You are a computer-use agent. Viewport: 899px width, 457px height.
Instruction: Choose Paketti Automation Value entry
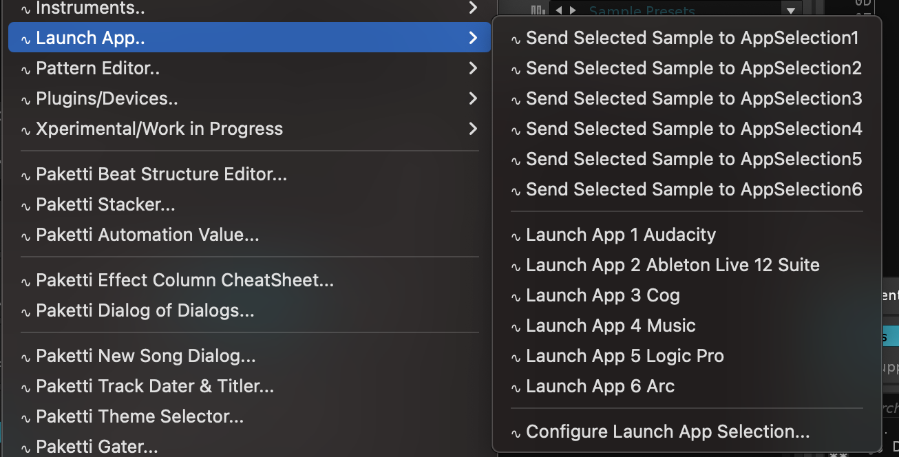(x=147, y=235)
